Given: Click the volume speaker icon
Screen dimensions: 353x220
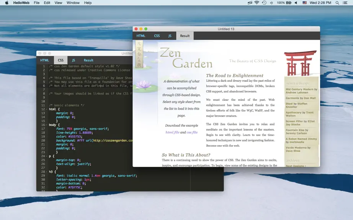Looking at the screenshot, I should 296,3.
